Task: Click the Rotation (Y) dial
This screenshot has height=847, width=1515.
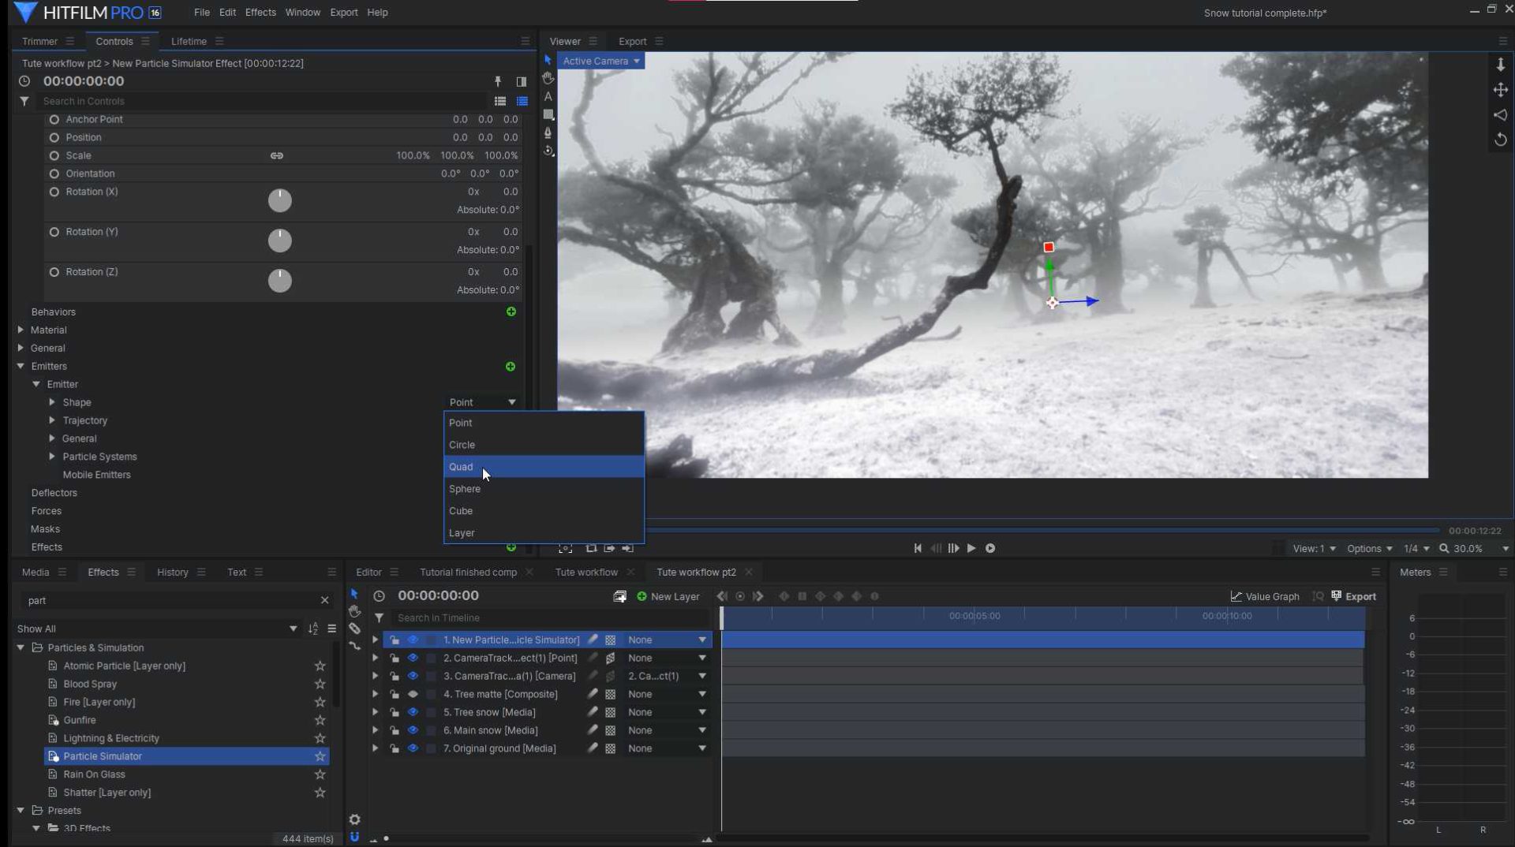Action: coord(280,241)
